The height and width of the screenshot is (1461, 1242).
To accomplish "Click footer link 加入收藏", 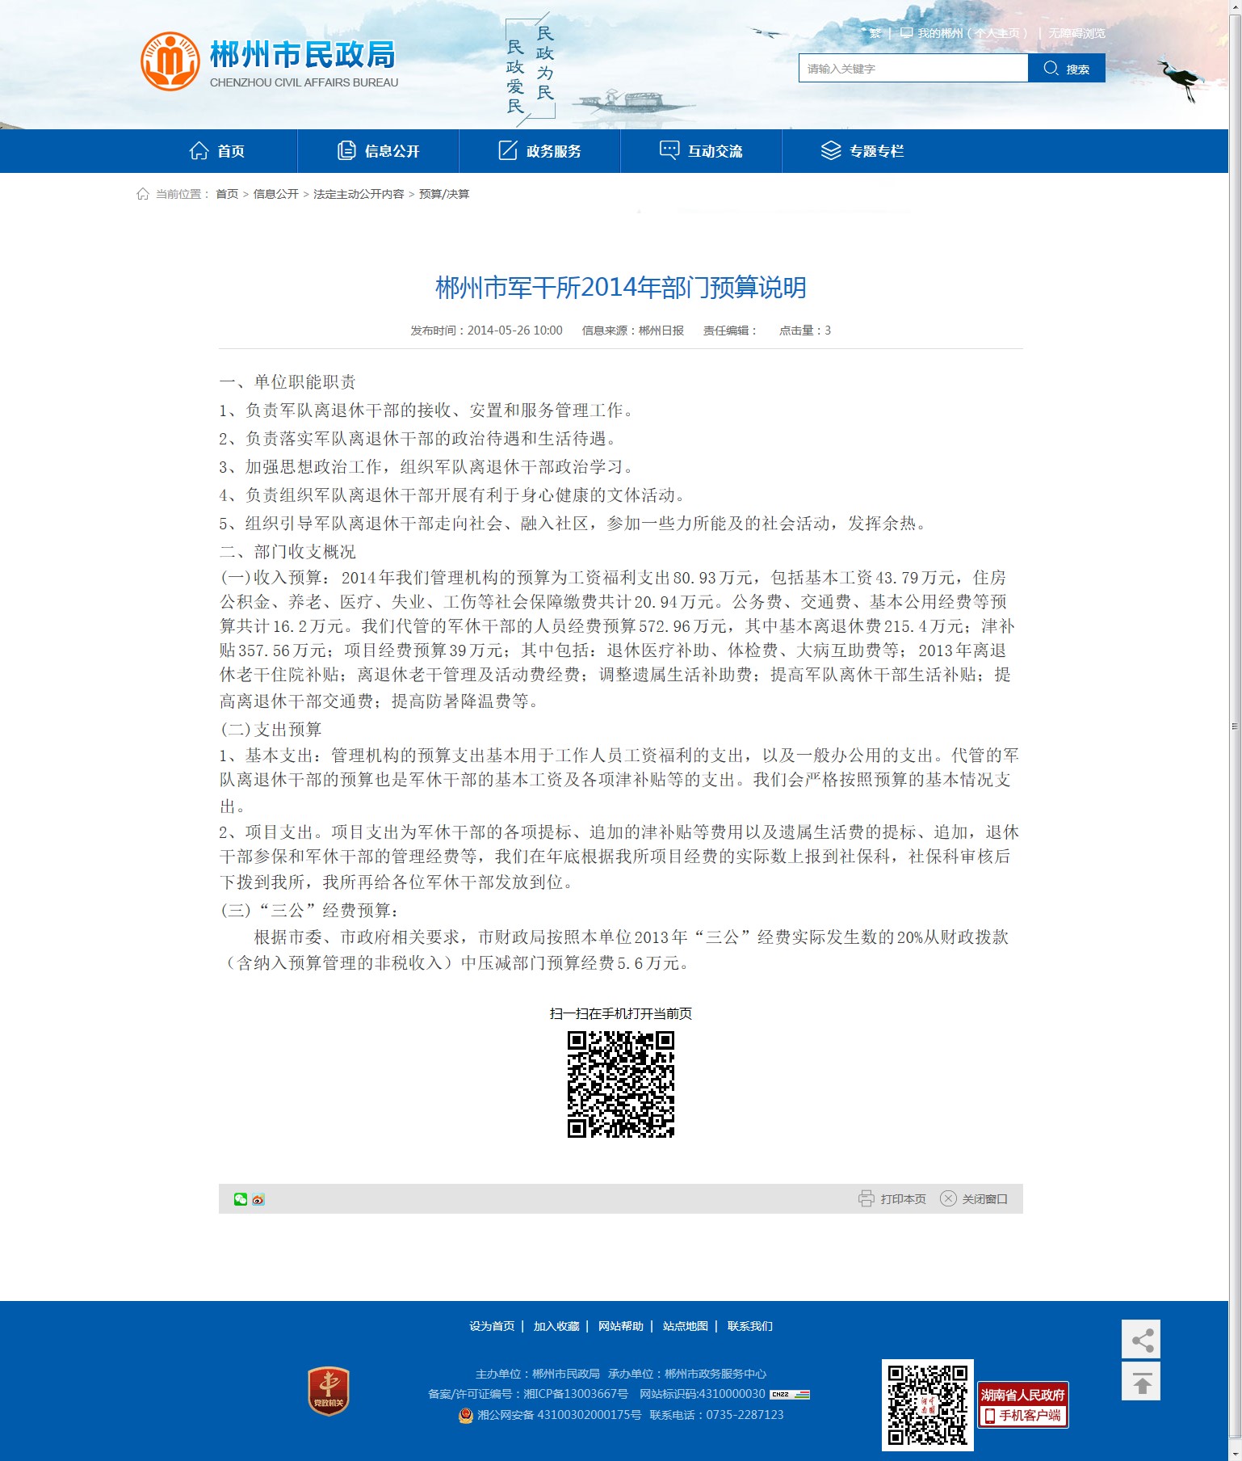I will click(x=556, y=1326).
